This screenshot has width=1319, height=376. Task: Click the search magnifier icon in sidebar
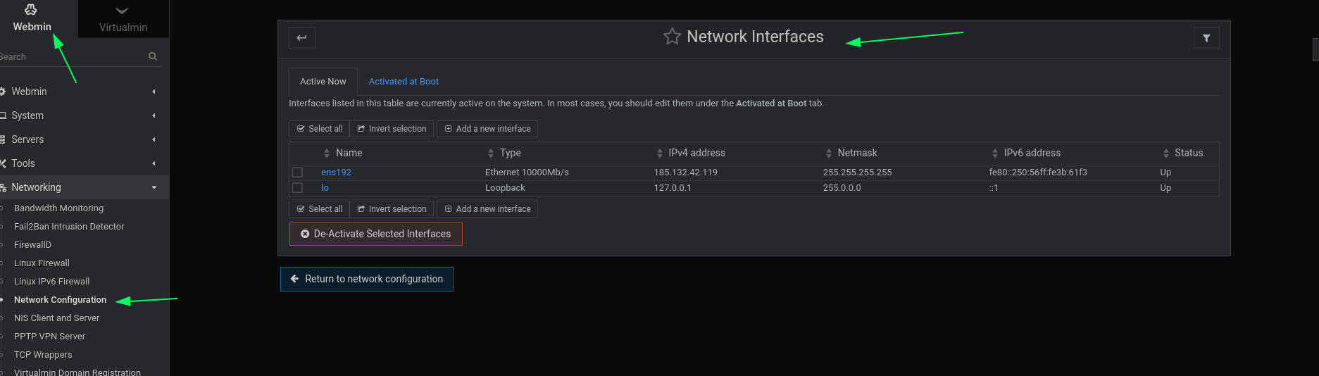(x=153, y=56)
